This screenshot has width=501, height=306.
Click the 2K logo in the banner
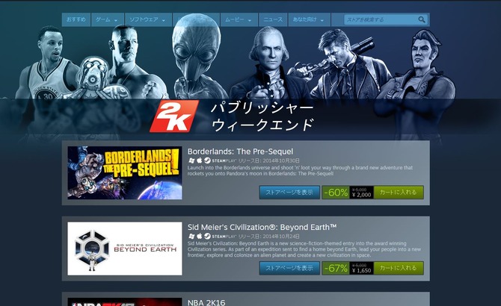click(174, 116)
